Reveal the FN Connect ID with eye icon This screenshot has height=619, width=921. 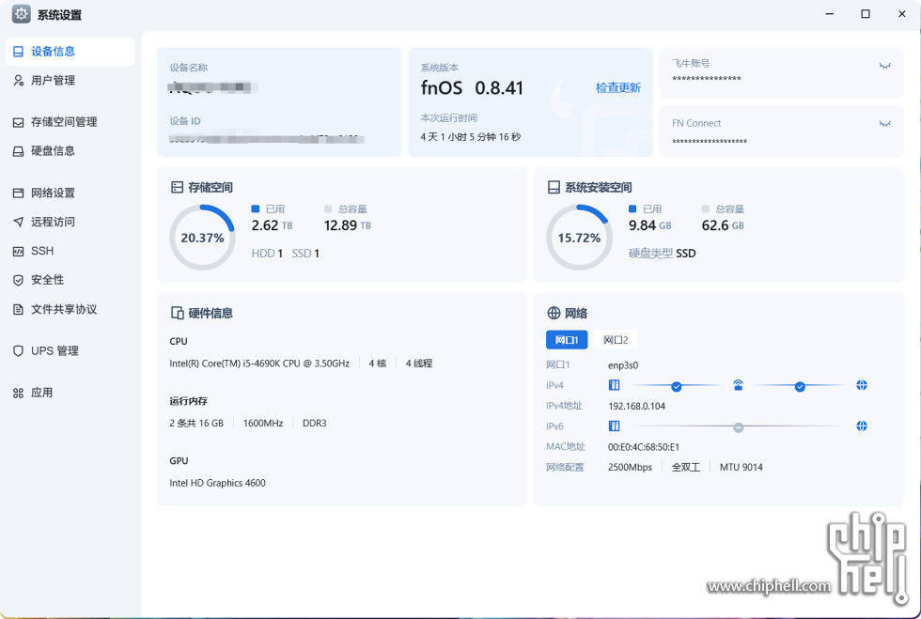click(x=884, y=123)
